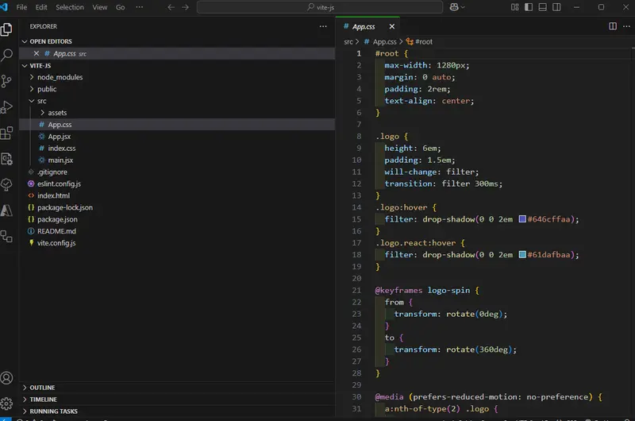
Task: Open package.json in the explorer
Action: (57, 219)
